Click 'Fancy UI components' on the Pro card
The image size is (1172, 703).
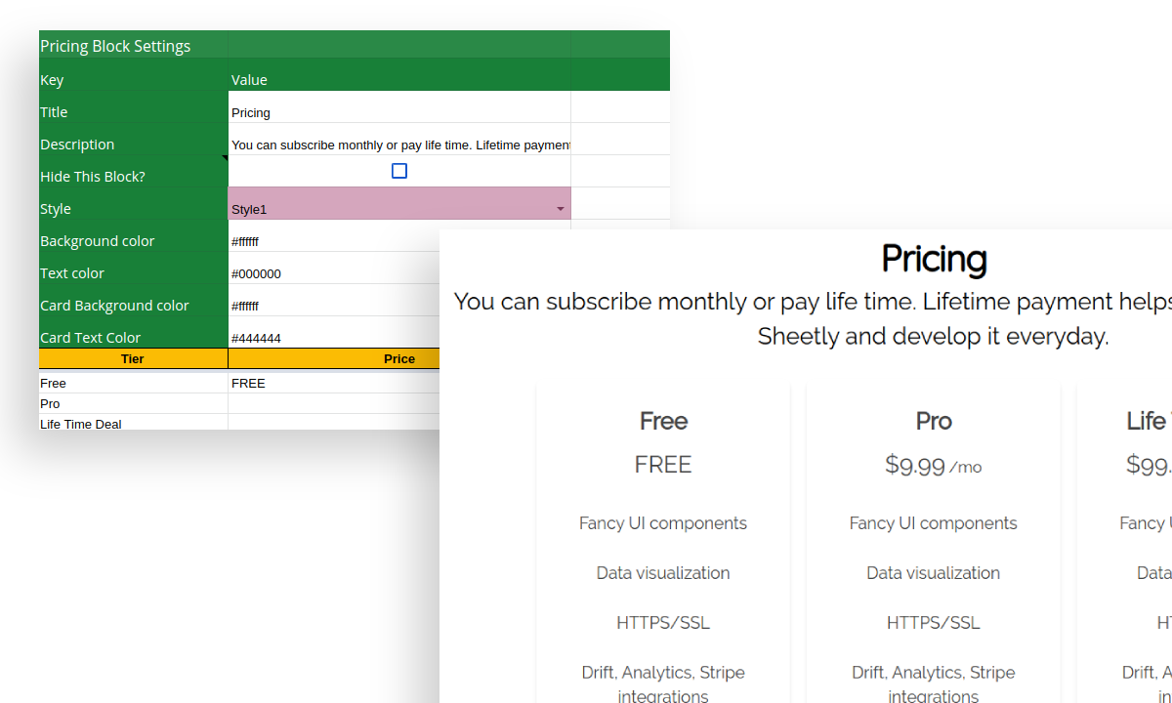(x=934, y=523)
